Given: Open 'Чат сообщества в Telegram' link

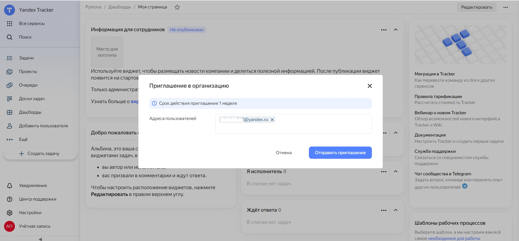Looking at the screenshot, I should click(443, 174).
